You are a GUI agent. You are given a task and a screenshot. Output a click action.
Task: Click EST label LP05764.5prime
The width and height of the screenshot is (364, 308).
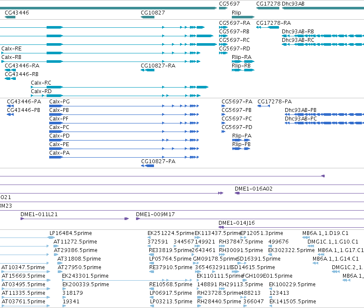click(170, 259)
